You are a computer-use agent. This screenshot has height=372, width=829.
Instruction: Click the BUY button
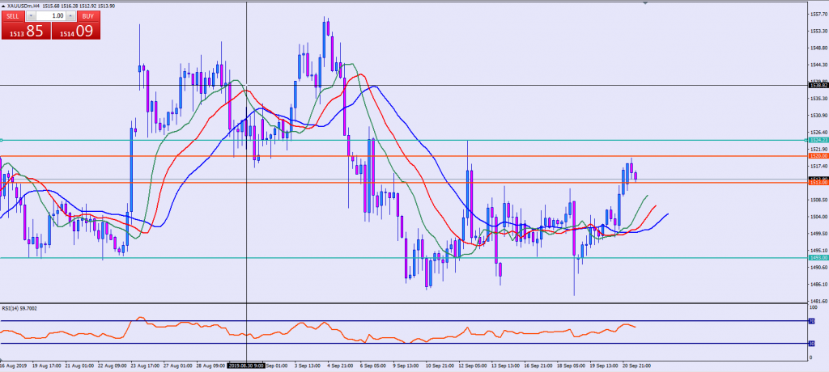tap(87, 15)
